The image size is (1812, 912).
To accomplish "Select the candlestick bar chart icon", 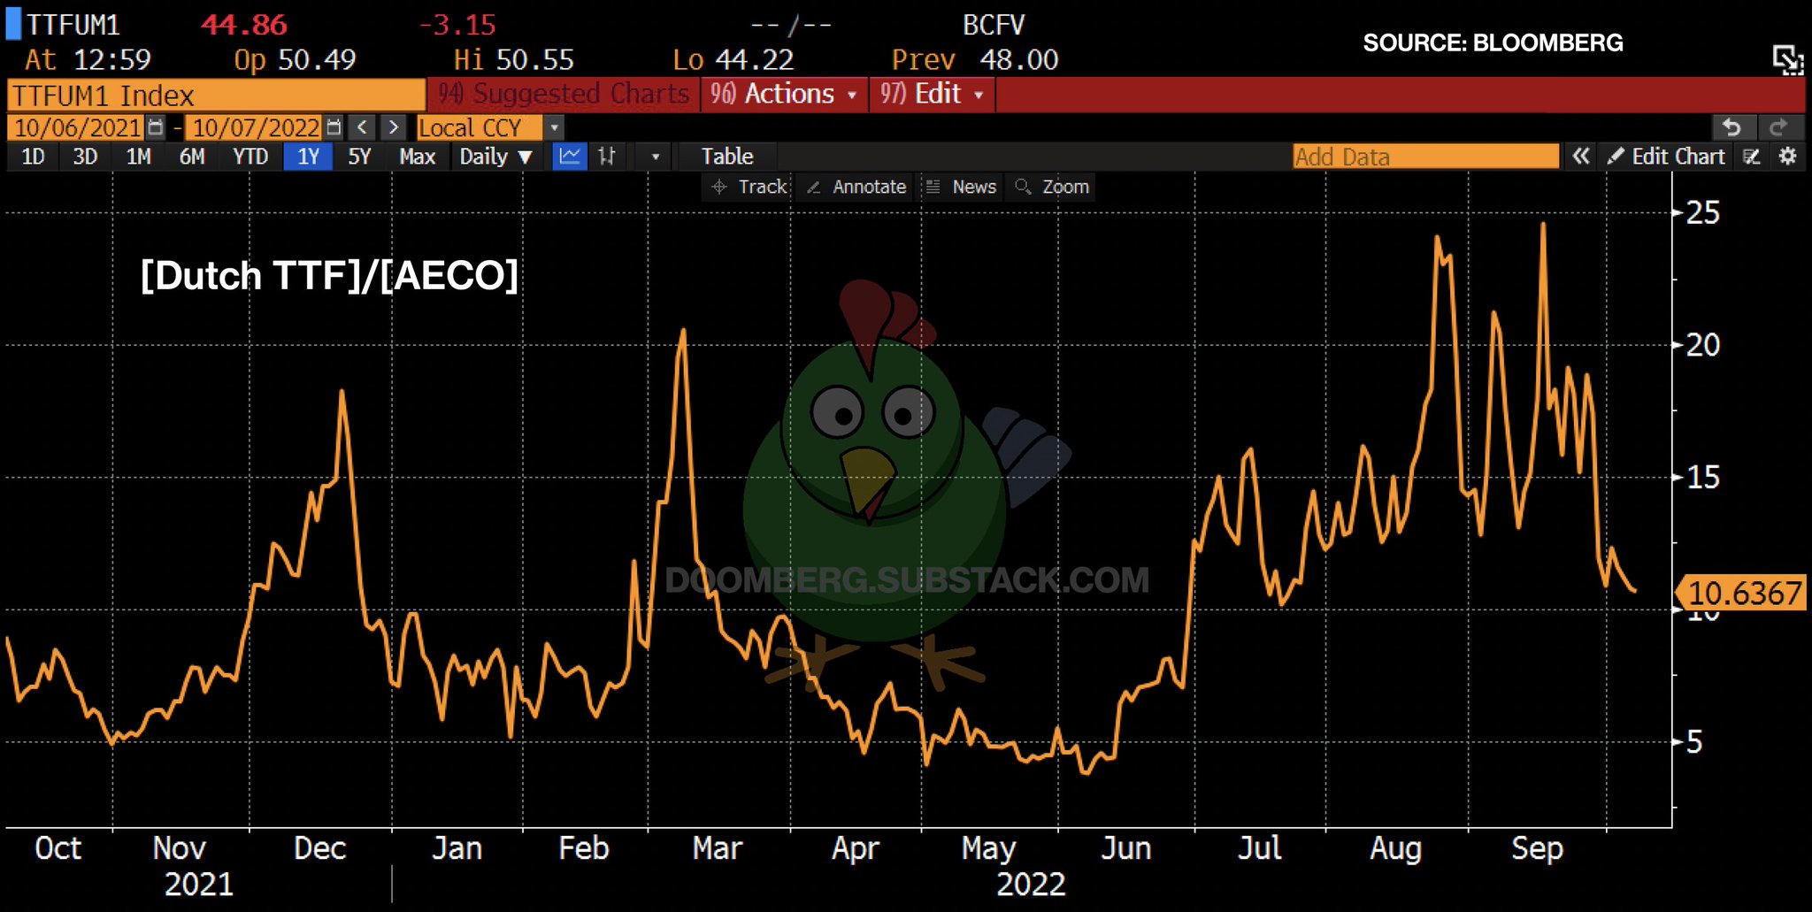I will [607, 157].
